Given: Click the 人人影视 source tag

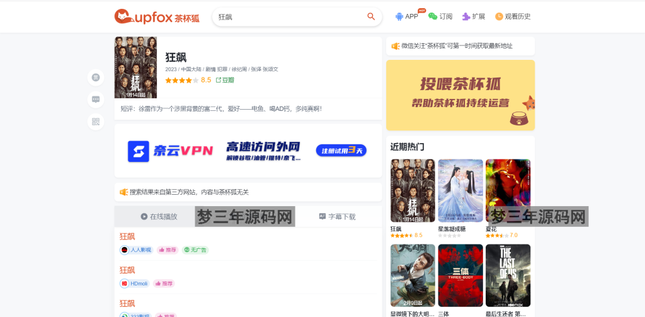Looking at the screenshot, I should (x=137, y=250).
